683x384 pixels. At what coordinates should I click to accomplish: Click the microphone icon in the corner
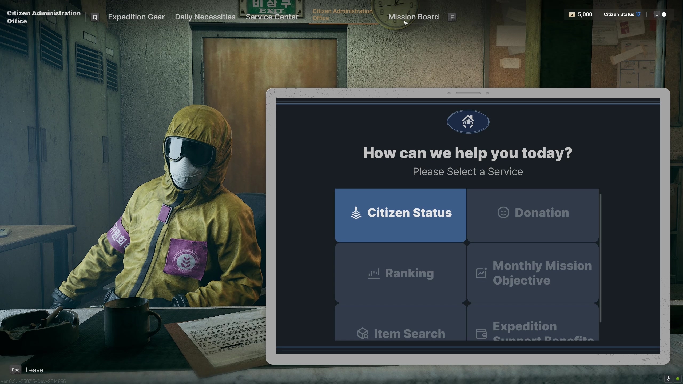click(668, 378)
